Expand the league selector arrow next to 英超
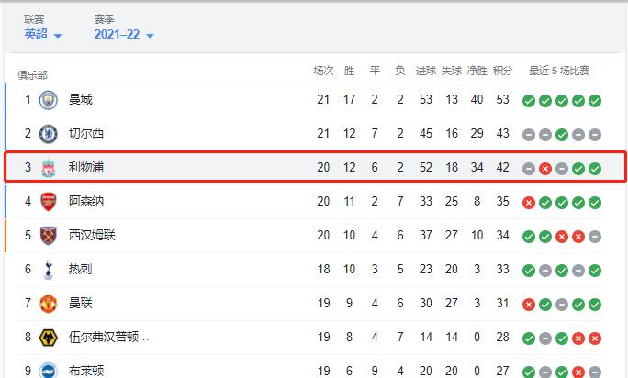This screenshot has height=378, width=628. (x=58, y=36)
